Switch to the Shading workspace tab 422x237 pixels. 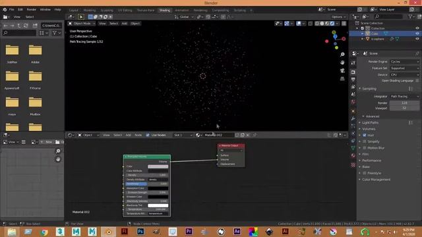point(164,11)
